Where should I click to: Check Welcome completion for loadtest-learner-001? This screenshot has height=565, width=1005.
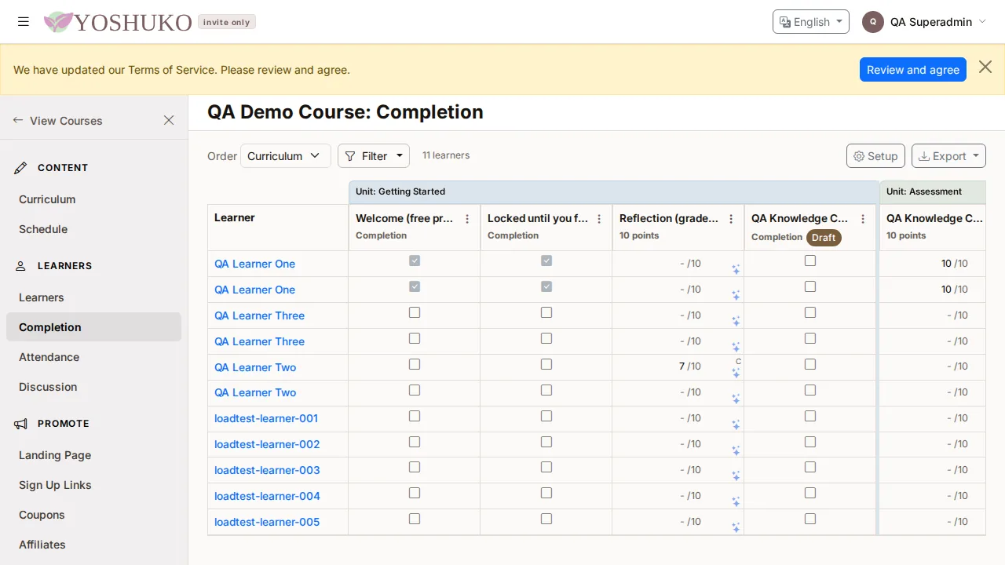click(x=415, y=416)
